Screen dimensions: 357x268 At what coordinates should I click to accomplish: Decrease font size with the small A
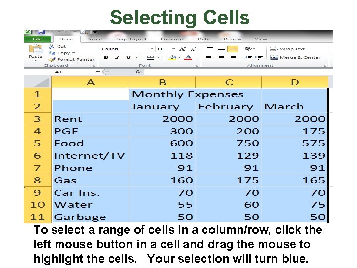pyautogui.click(x=193, y=49)
